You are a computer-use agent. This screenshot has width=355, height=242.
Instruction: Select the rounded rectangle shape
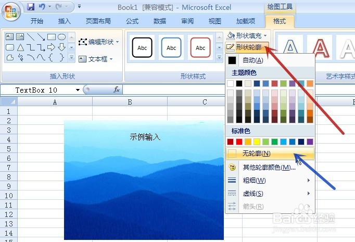tap(9, 47)
